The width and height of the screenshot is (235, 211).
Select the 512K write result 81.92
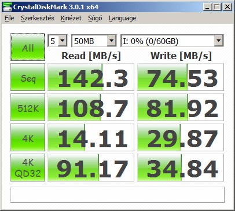click(x=181, y=107)
